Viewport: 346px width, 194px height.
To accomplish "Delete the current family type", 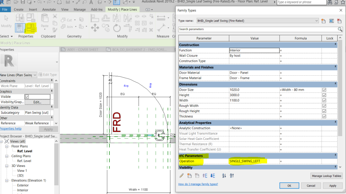I will coord(339,21).
